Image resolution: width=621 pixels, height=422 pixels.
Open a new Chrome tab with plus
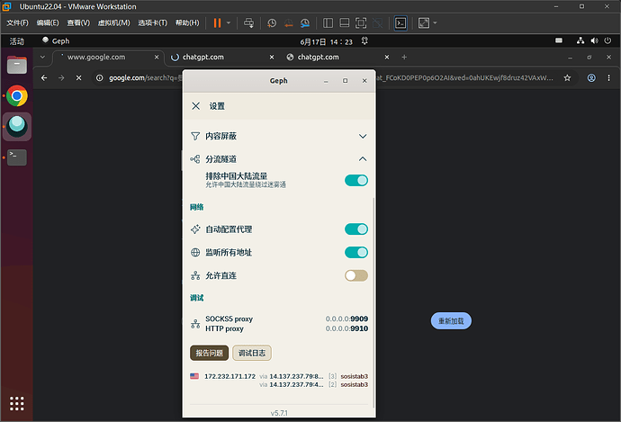tap(404, 57)
